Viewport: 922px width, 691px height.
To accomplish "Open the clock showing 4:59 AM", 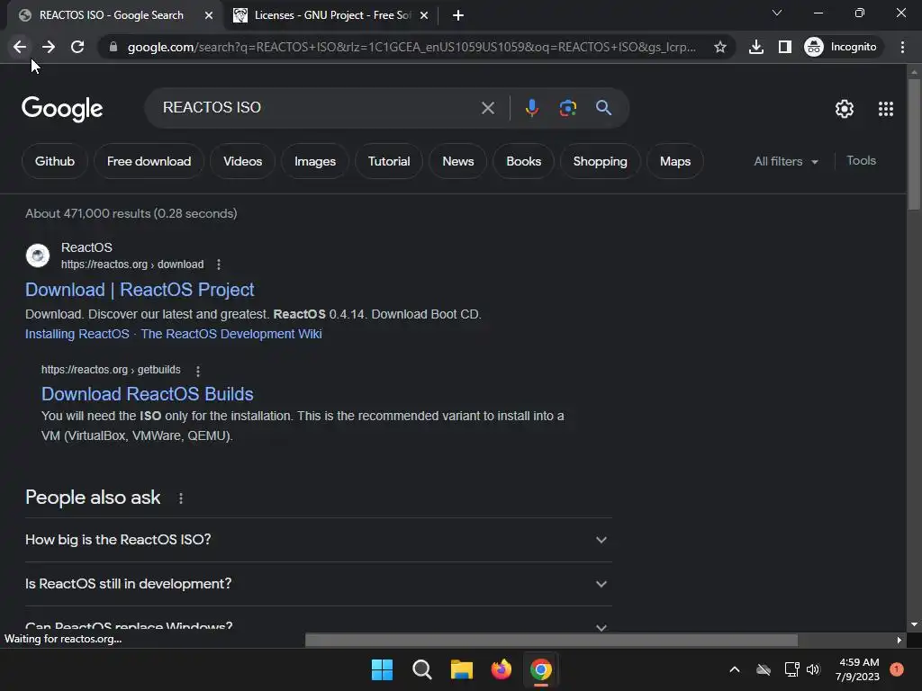I will pyautogui.click(x=857, y=669).
